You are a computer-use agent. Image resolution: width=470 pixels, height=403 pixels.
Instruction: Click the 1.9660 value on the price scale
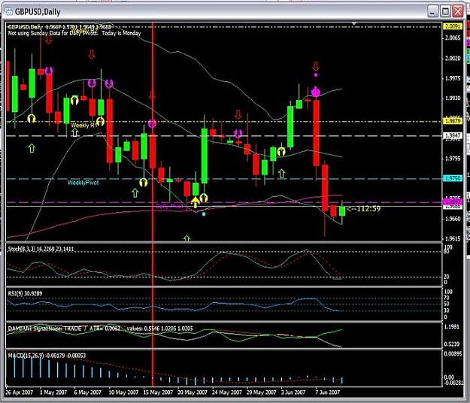pyautogui.click(x=453, y=219)
